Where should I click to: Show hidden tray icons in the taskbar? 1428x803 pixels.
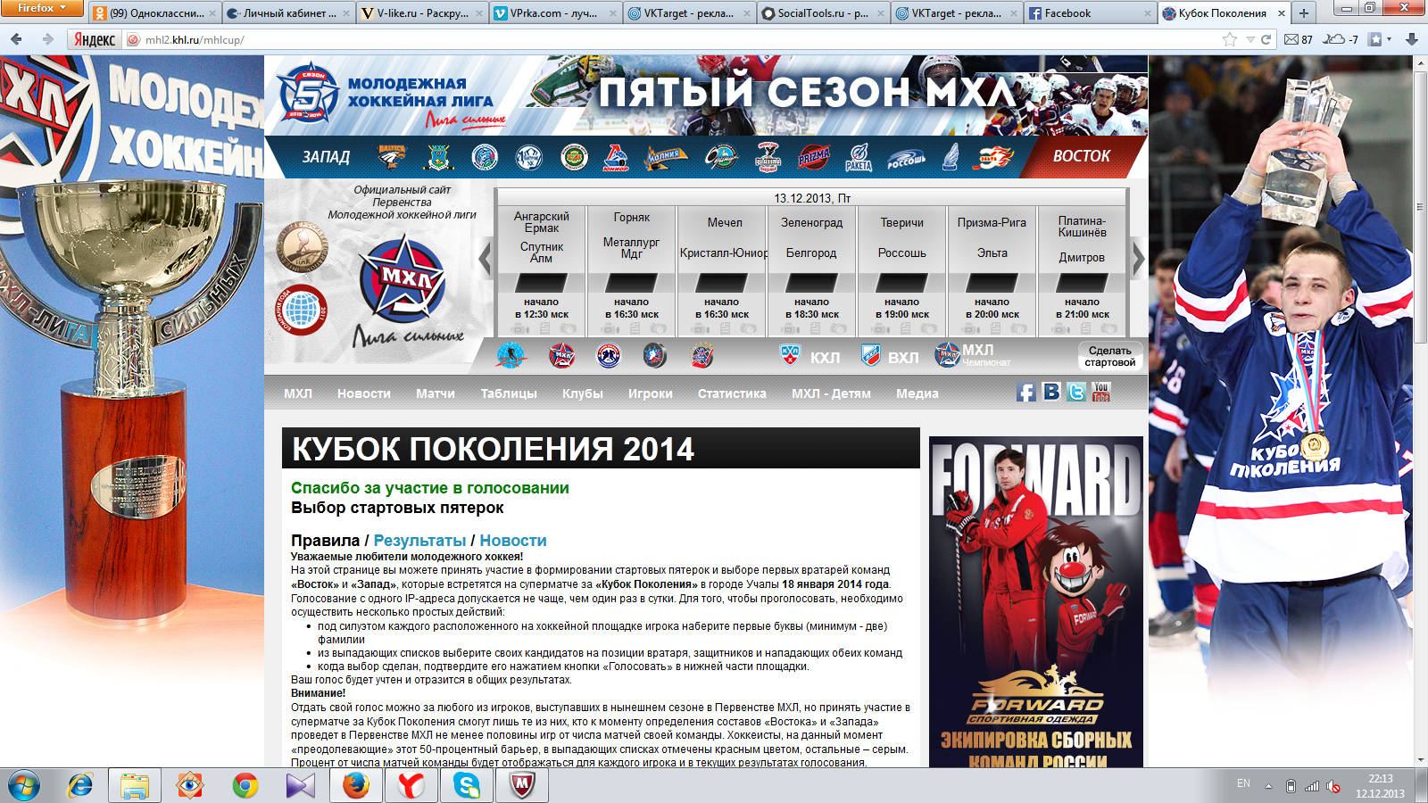[1268, 786]
